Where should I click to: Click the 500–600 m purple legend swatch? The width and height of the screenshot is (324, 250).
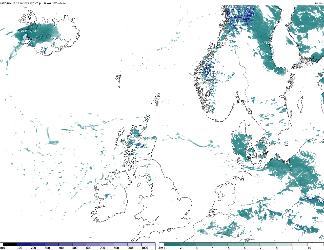pos(79,244)
